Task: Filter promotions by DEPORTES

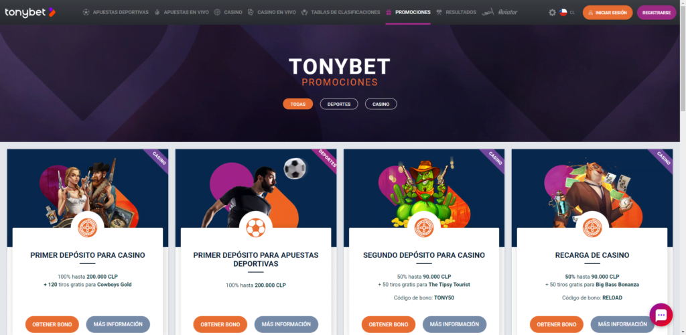Action: tap(339, 104)
